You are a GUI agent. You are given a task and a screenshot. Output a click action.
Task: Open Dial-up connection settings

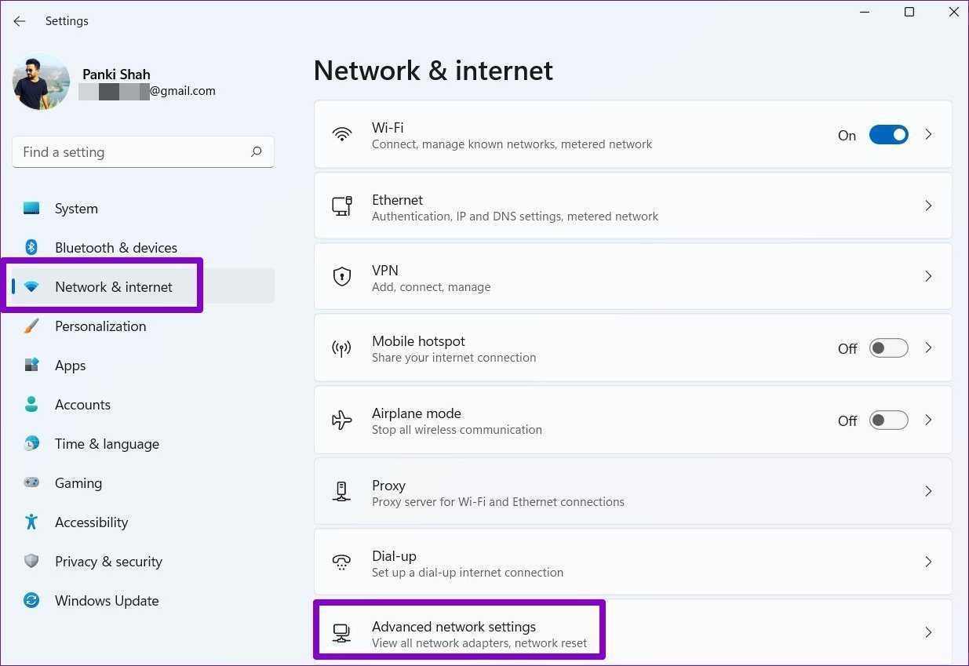click(468, 562)
